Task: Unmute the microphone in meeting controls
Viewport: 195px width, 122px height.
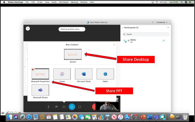Action: (48, 107)
